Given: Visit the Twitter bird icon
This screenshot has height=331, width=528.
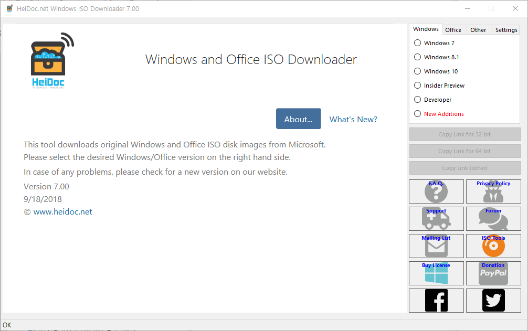Looking at the screenshot, I should coord(493,301).
